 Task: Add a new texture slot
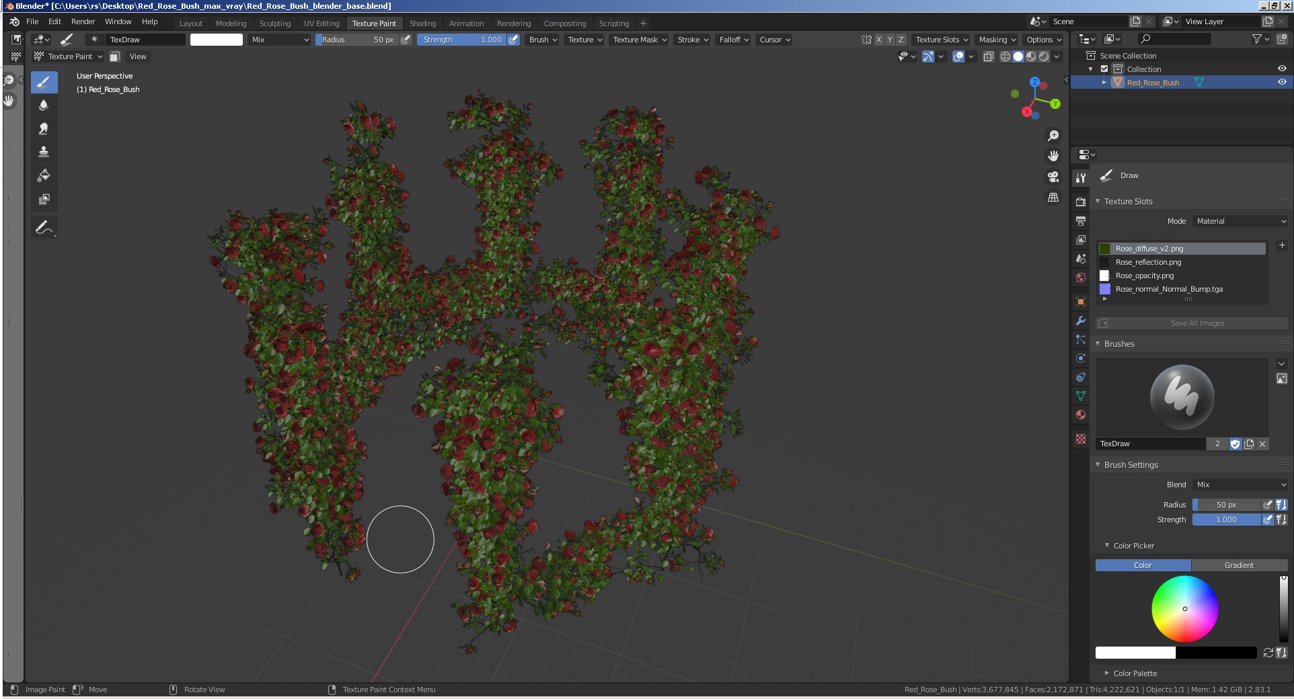tap(1282, 245)
